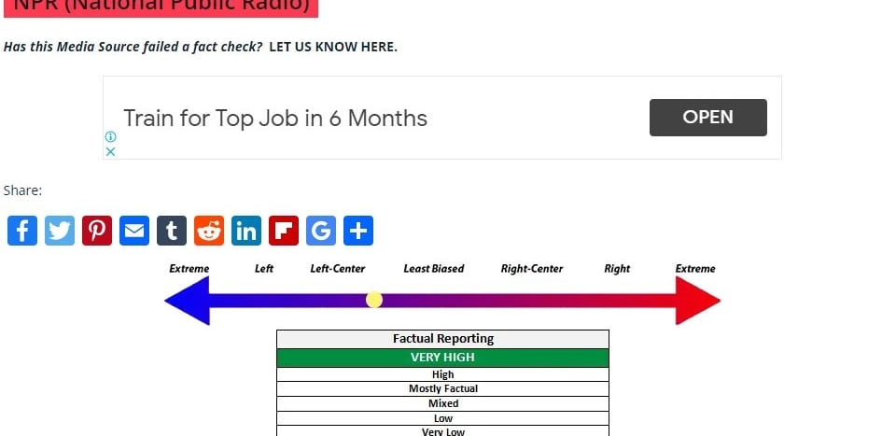Image resolution: width=882 pixels, height=436 pixels.
Task: Open more sharing options plus icon
Action: [x=358, y=231]
